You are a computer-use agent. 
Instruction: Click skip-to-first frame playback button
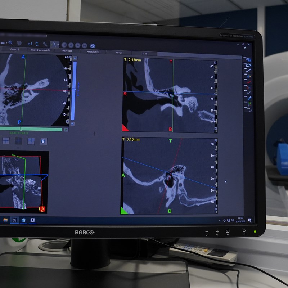(64, 45)
